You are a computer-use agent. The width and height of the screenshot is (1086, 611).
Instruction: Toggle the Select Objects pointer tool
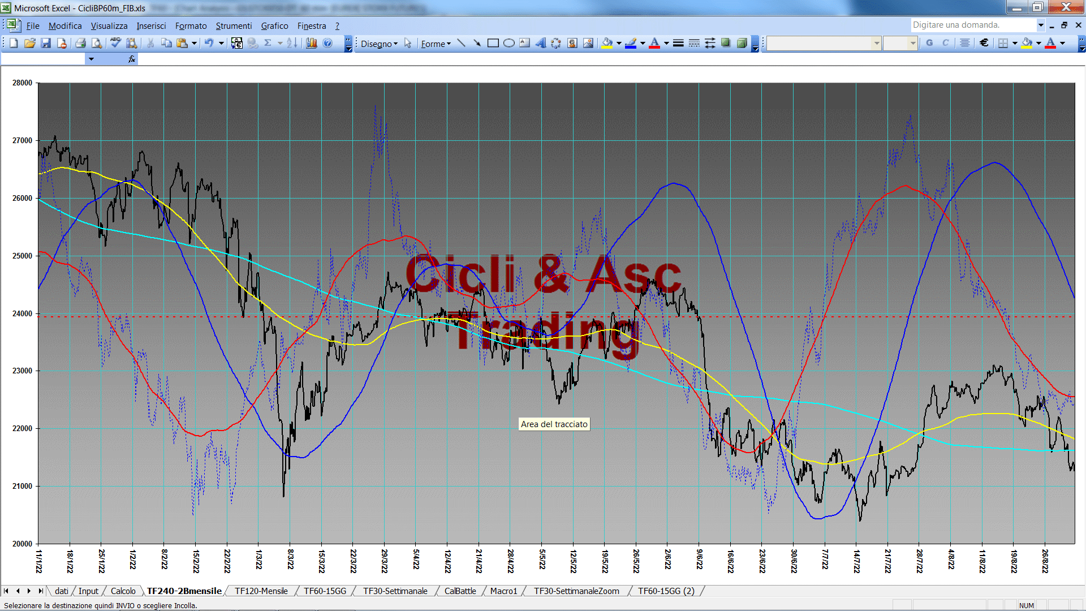point(408,43)
